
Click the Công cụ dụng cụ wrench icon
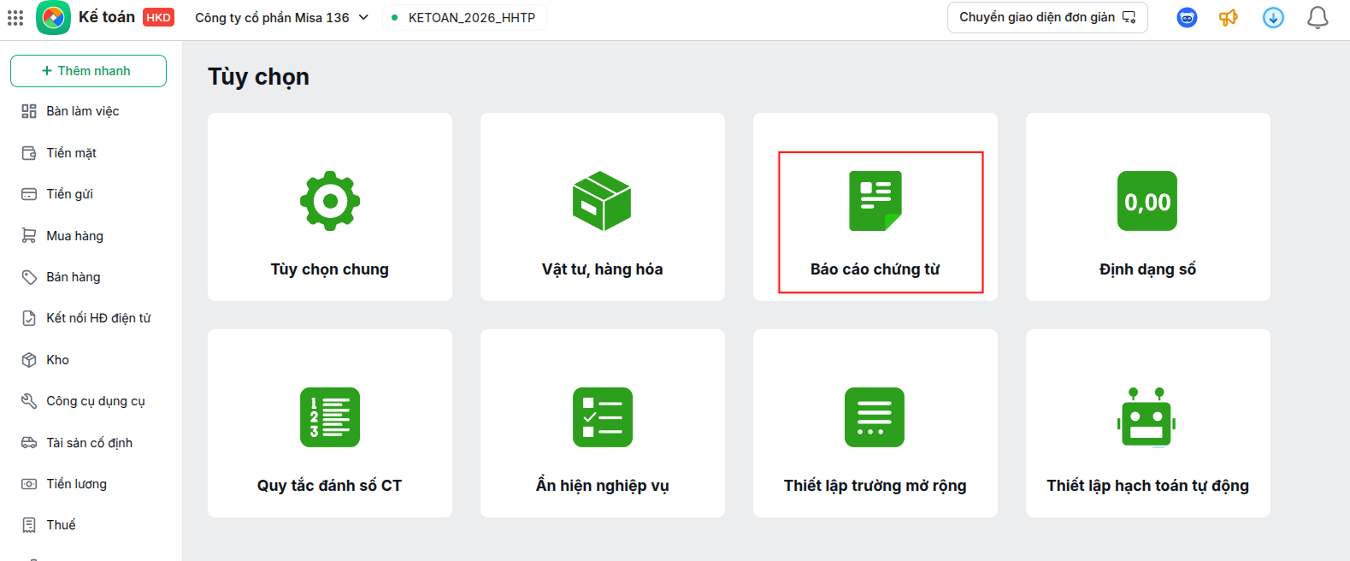click(29, 401)
